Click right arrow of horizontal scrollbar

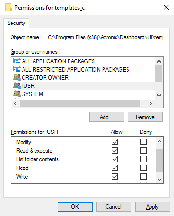point(151,104)
